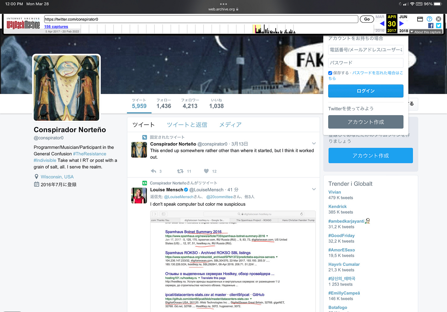The height and width of the screenshot is (312, 447).
Task: Tap the Wi-Fi status icon
Action: [412, 4]
